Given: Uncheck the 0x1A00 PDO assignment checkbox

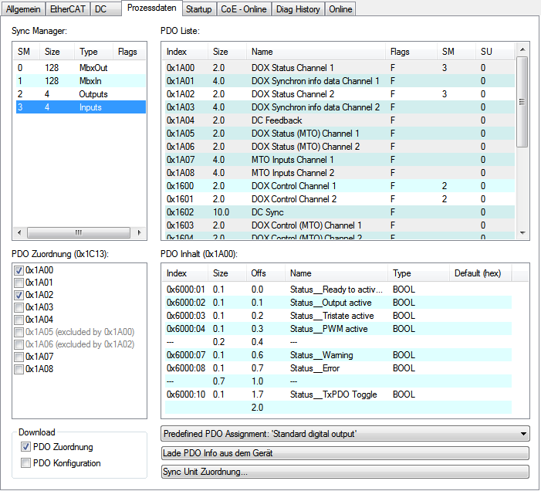Looking at the screenshot, I should [x=19, y=270].
